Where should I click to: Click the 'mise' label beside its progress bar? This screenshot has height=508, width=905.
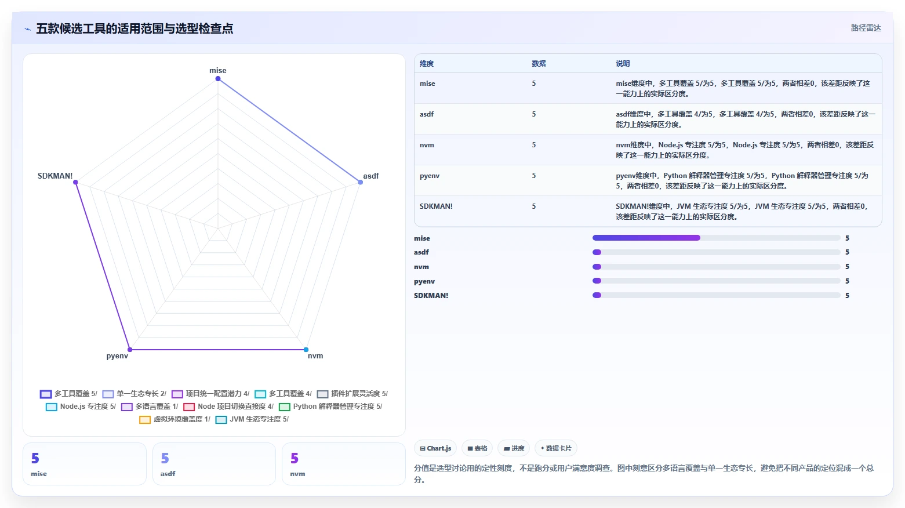422,238
